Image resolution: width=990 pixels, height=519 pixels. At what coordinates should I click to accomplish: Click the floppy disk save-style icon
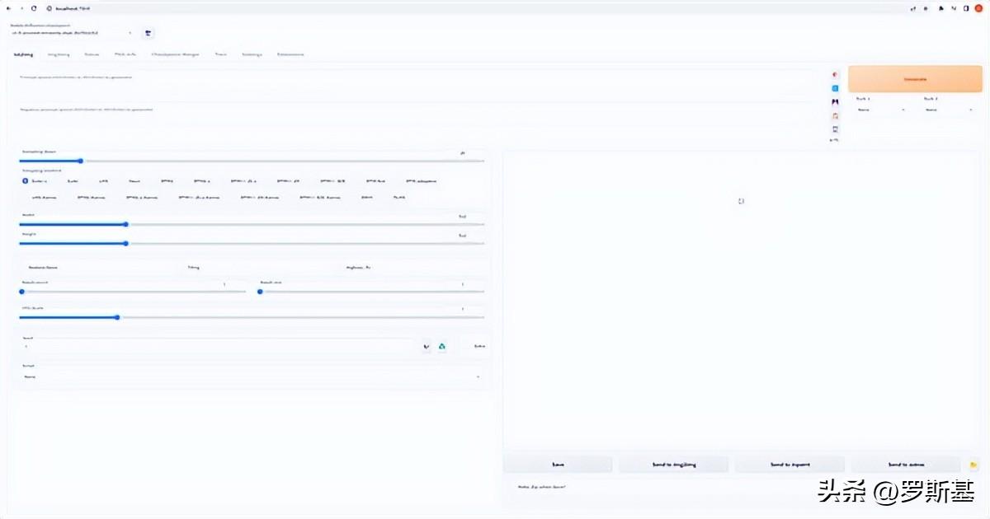point(835,129)
